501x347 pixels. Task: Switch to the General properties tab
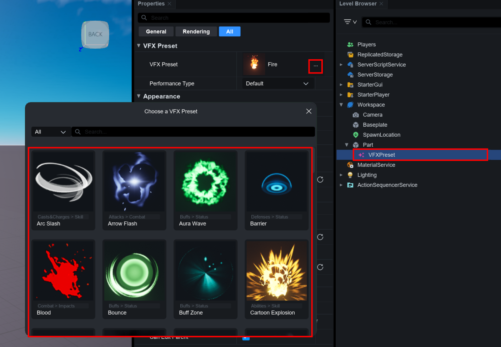pos(156,31)
